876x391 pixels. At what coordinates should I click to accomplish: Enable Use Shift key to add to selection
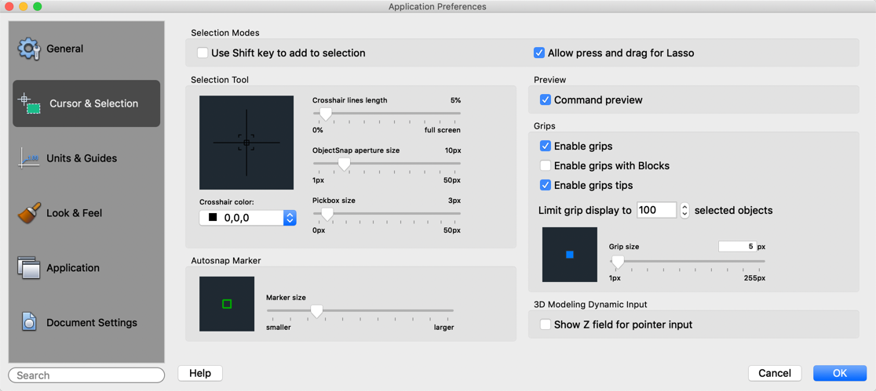[203, 53]
